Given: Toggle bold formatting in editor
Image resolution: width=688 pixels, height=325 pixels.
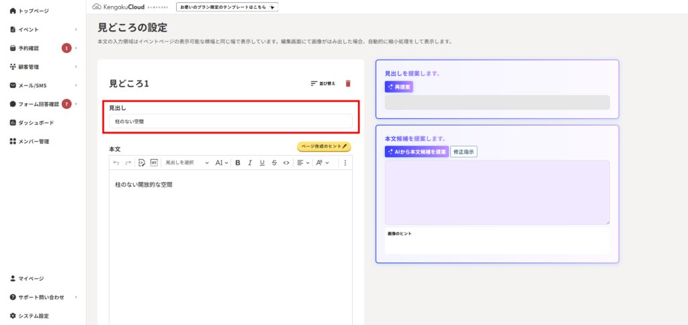Looking at the screenshot, I should (238, 162).
